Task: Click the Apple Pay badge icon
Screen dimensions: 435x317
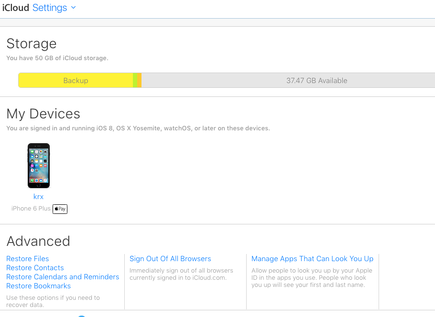Action: coord(60,209)
